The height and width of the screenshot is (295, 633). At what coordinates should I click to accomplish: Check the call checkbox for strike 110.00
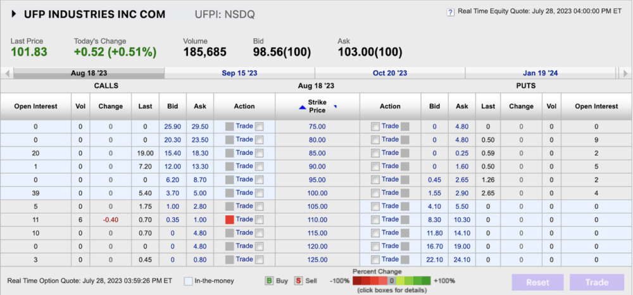(x=259, y=220)
